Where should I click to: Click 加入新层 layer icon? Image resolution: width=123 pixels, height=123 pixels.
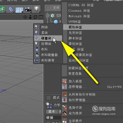pyautogui.click(x=65, y=81)
